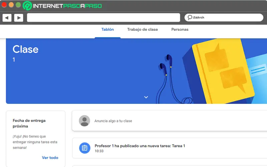Click the grey user avatar icon

tap(84, 121)
